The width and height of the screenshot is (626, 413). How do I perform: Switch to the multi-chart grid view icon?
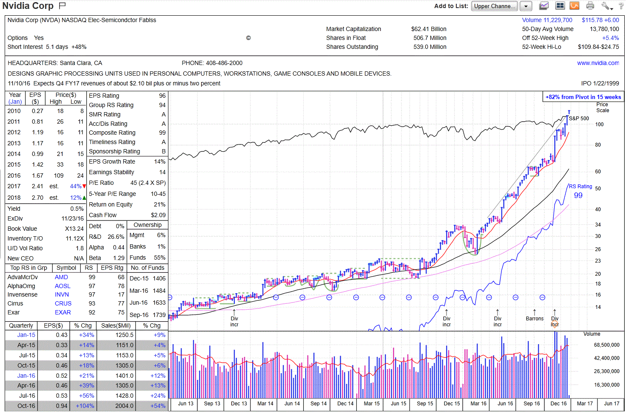[x=560, y=6]
